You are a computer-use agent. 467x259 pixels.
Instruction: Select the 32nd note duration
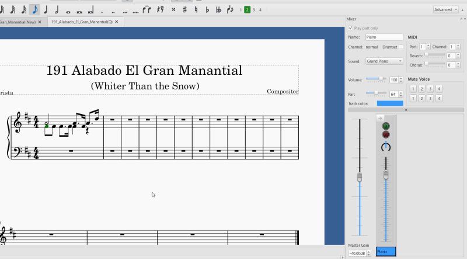point(12,10)
